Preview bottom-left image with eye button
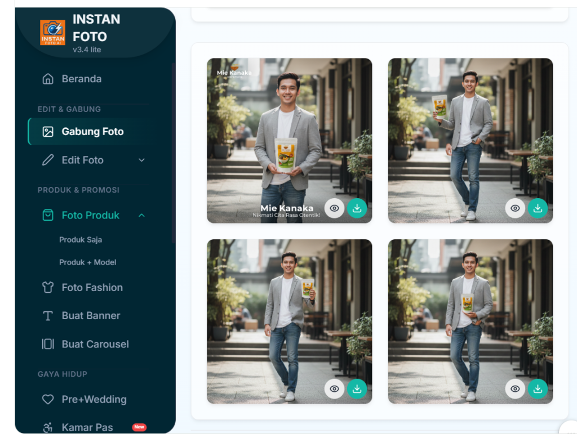Viewport: 577px width, 447px height. (334, 389)
